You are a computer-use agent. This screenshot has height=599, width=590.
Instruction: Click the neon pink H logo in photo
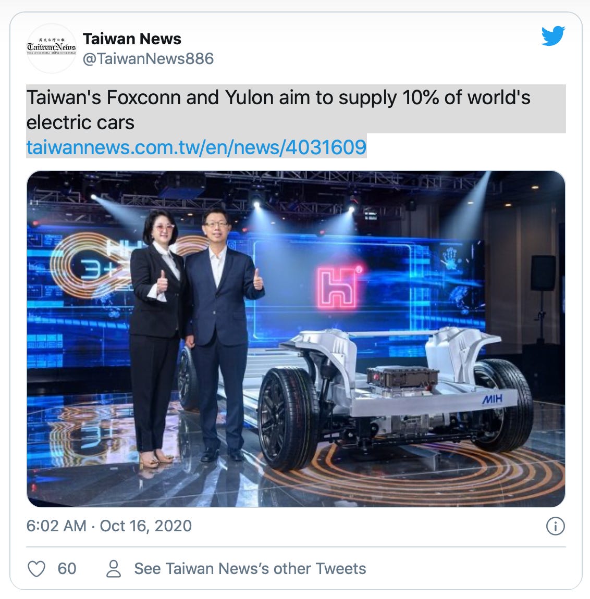[x=338, y=288]
